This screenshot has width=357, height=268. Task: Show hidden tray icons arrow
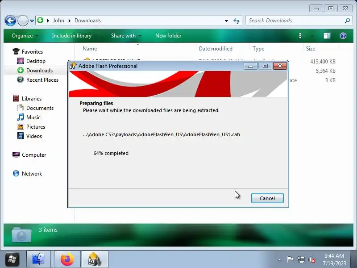point(280,260)
